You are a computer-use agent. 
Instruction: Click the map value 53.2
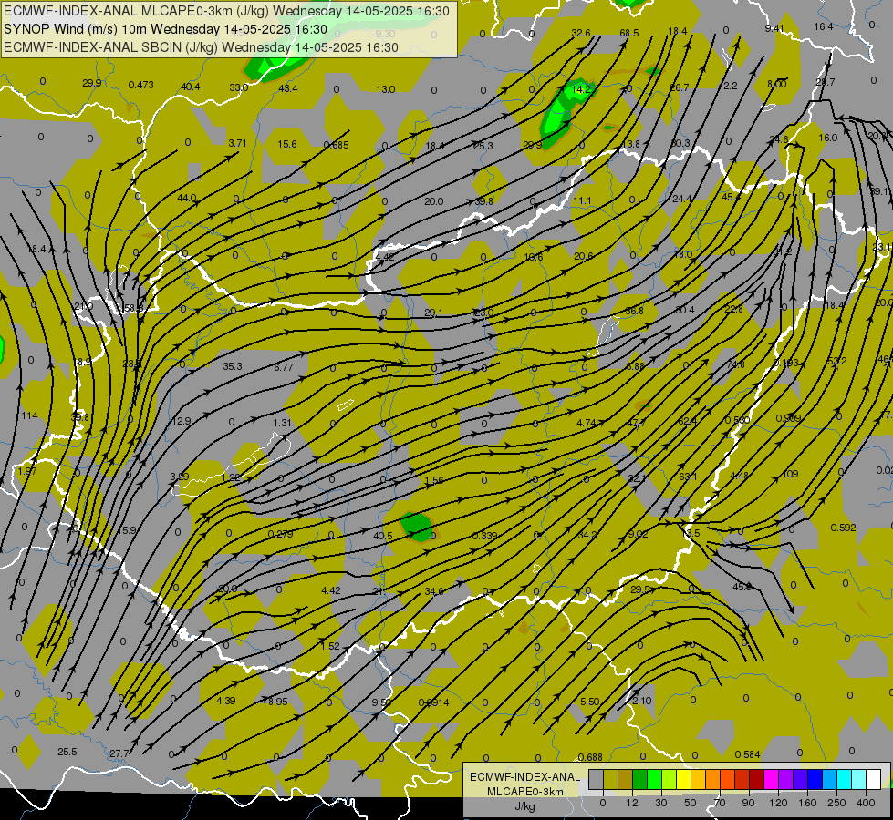[836, 362]
